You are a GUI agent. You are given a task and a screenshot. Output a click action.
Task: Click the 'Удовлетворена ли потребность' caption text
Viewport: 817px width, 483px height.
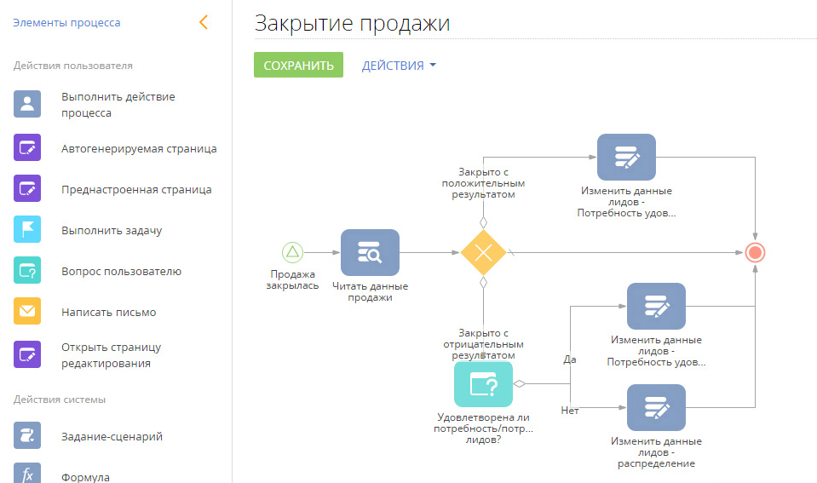pos(484,428)
